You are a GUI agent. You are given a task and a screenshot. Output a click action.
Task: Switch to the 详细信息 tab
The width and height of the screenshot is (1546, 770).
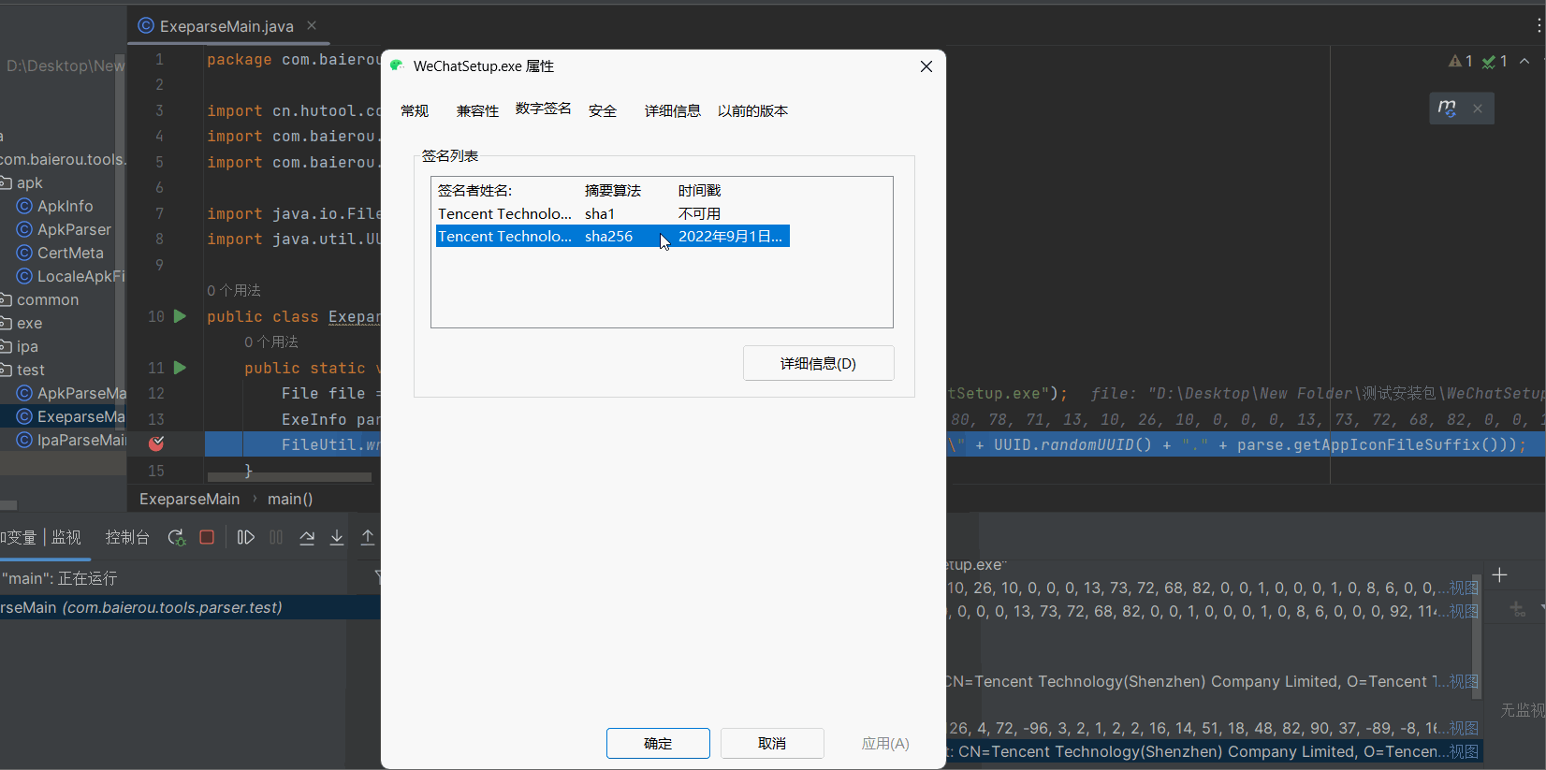(x=672, y=110)
